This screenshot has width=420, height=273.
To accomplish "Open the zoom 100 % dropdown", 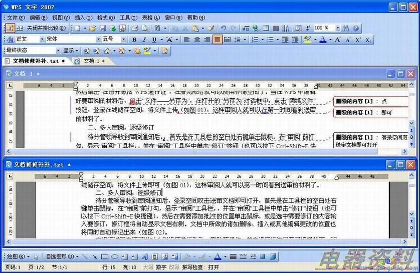I will [x=338, y=28].
